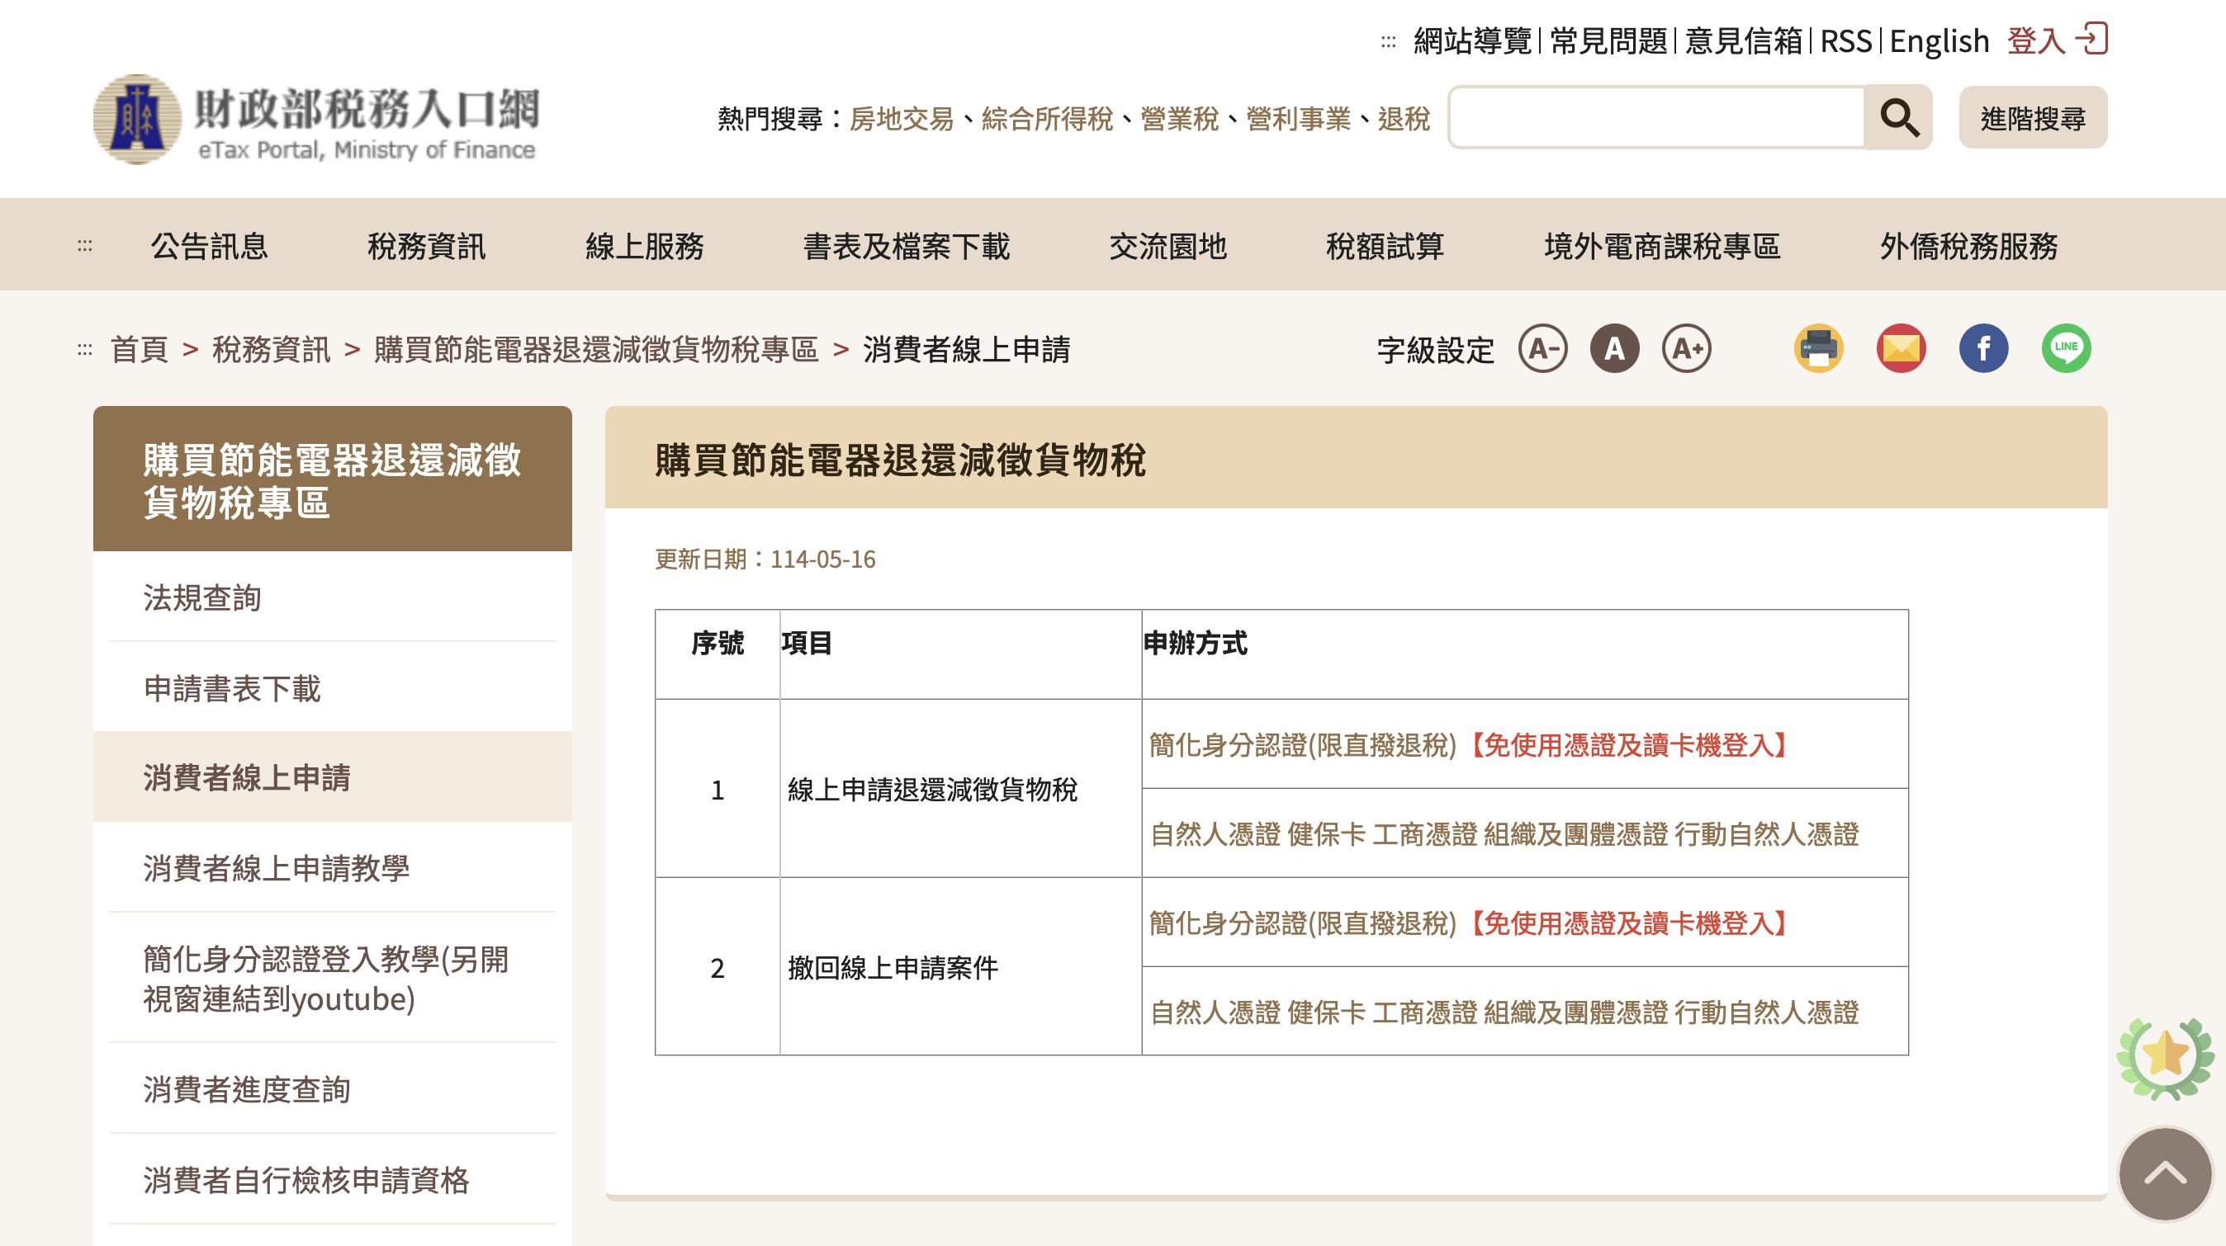The height and width of the screenshot is (1246, 2226).
Task: Click 健保卡 in row 1
Action: coord(1327,834)
